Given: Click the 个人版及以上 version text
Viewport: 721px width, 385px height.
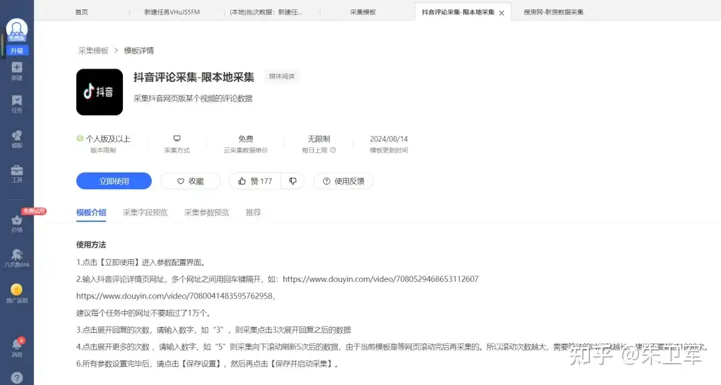Looking at the screenshot, I should click(x=108, y=139).
